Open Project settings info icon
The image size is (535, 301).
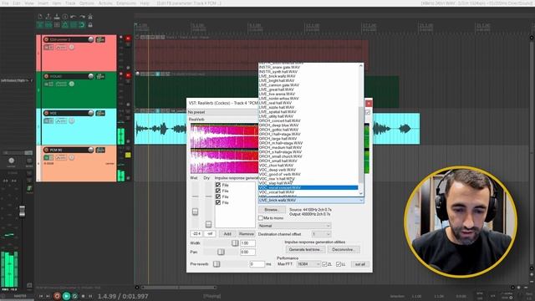pyautogui.click(x=65, y=17)
